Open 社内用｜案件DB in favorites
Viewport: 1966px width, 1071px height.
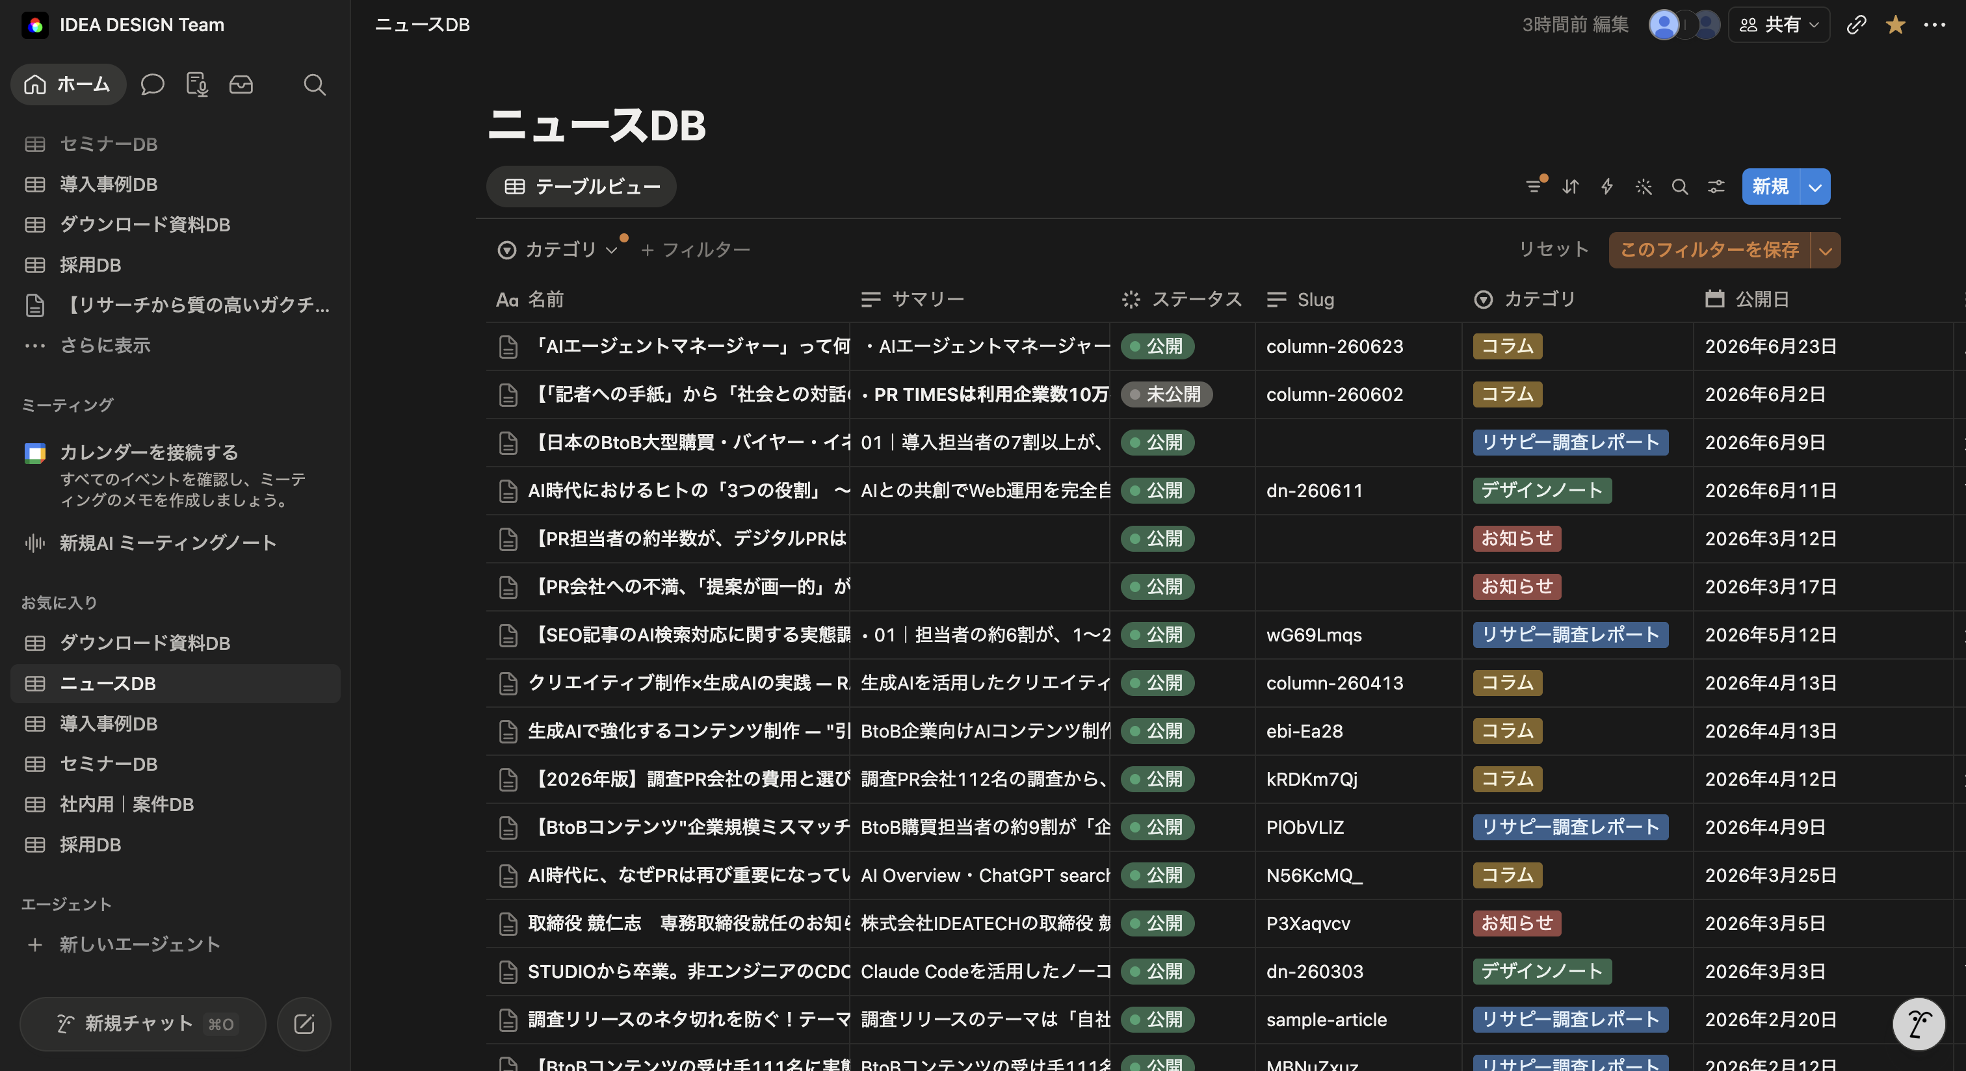tap(127, 804)
